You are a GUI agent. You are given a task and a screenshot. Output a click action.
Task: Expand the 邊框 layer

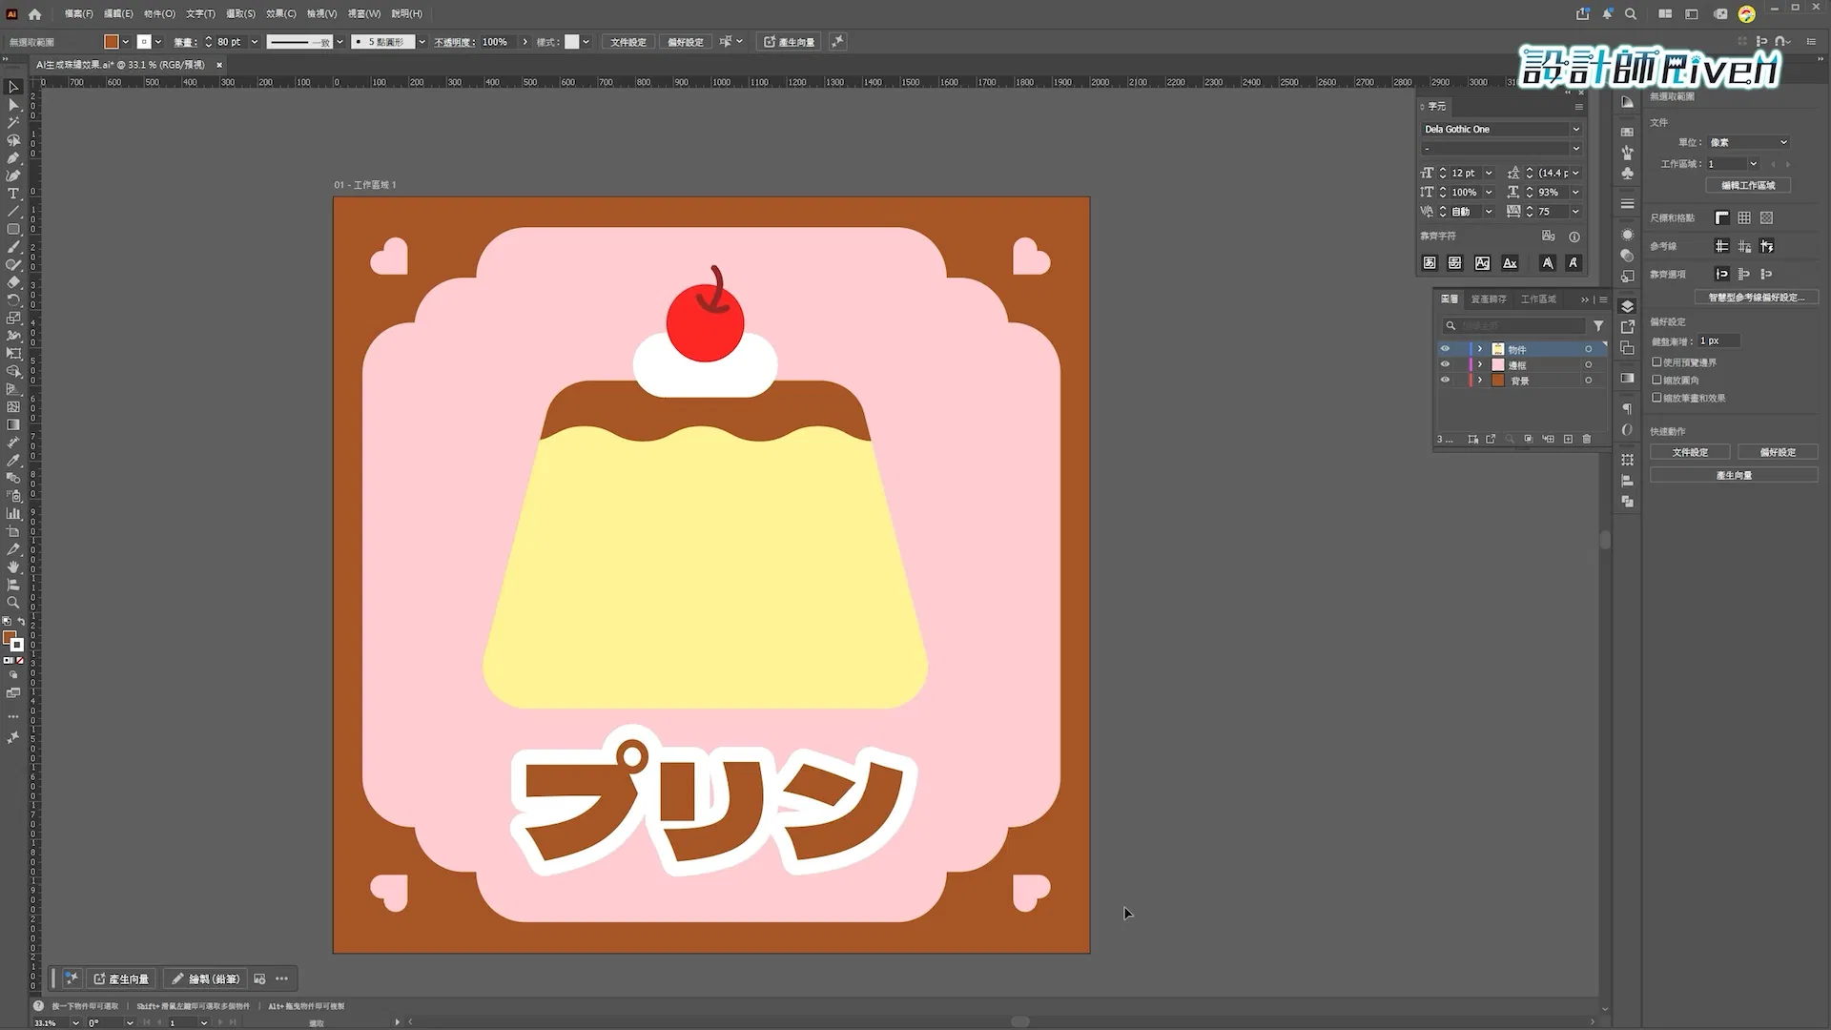(1480, 364)
